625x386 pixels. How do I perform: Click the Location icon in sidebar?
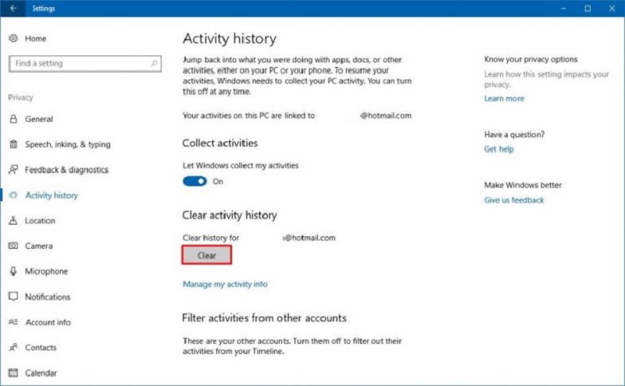click(13, 221)
